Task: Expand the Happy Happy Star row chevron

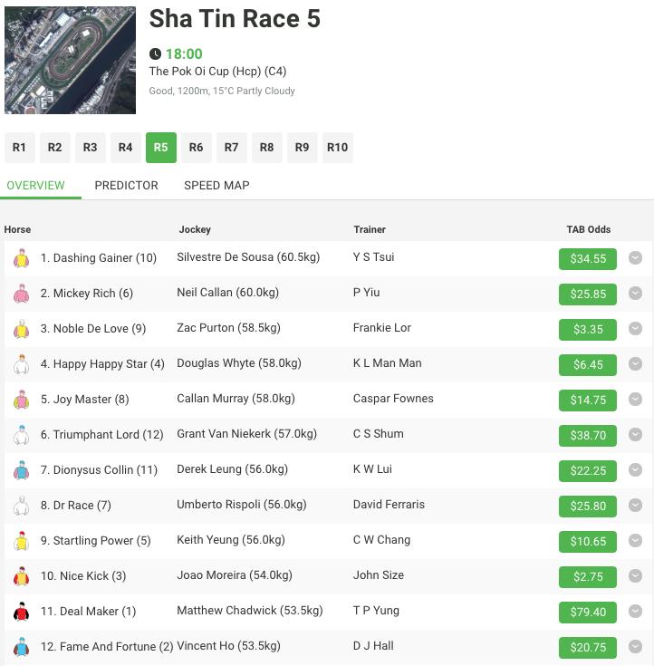Action: pyautogui.click(x=635, y=364)
